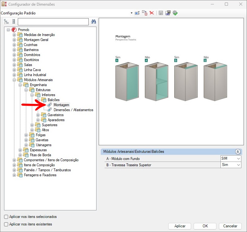Click the Aplicar button
The height and width of the screenshot is (232, 247).
pos(180,226)
